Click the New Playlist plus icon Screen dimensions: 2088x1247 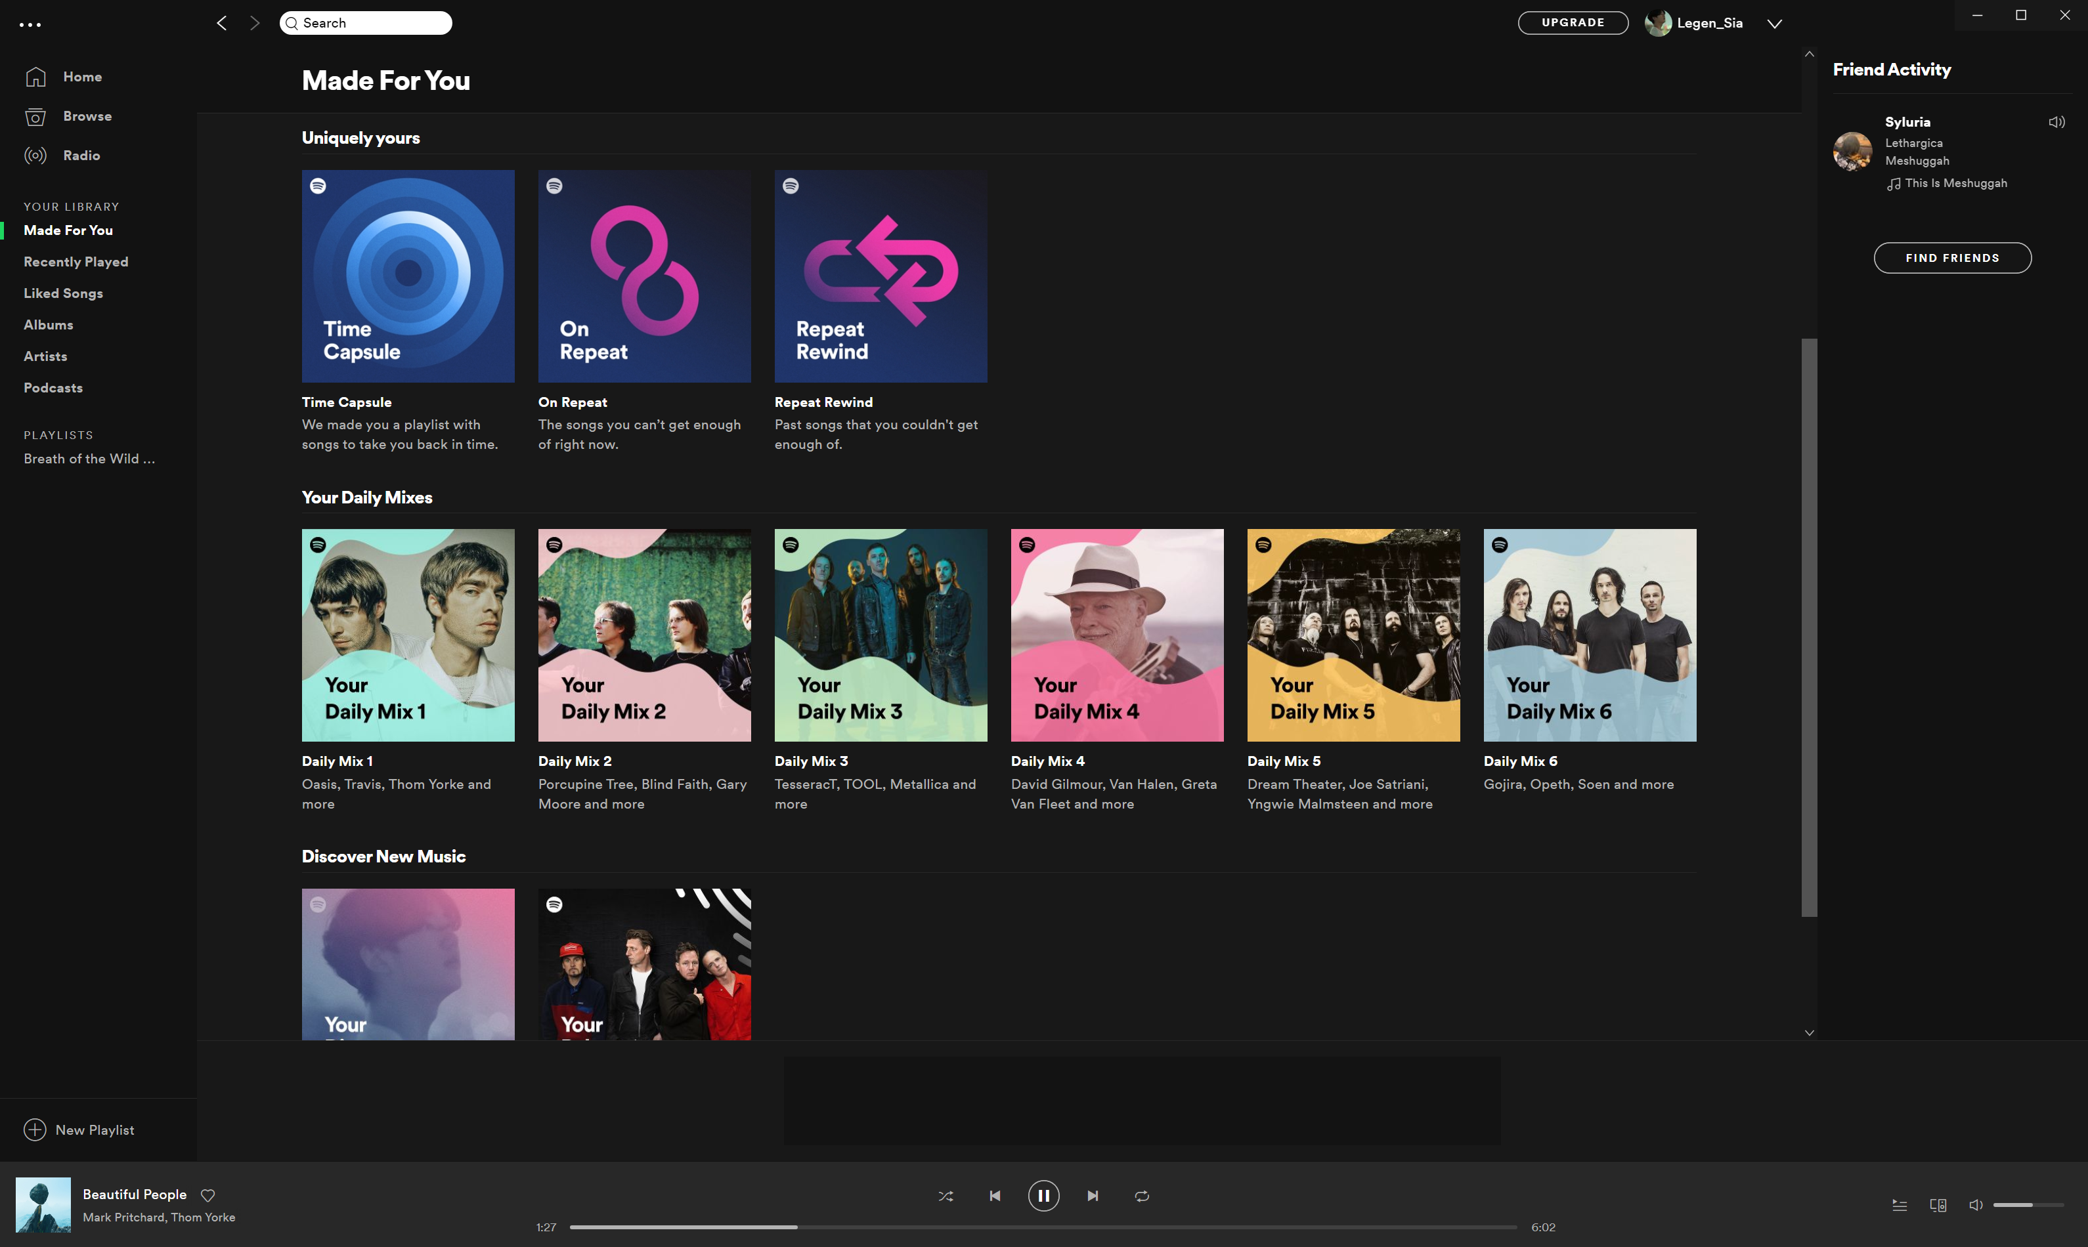(x=34, y=1130)
